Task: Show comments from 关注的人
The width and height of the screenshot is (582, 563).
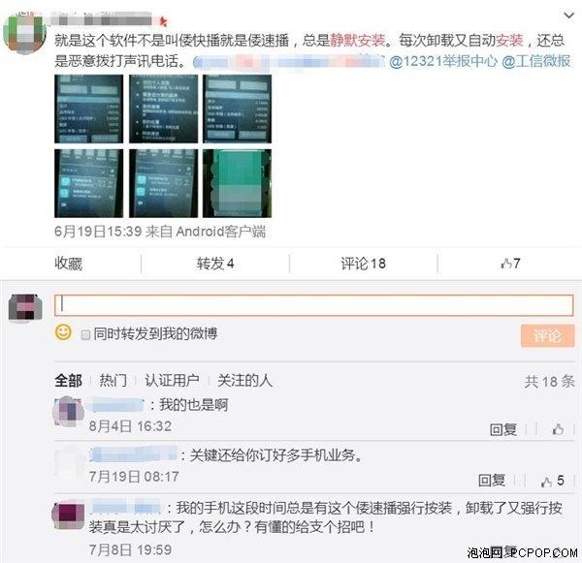Action: point(245,381)
